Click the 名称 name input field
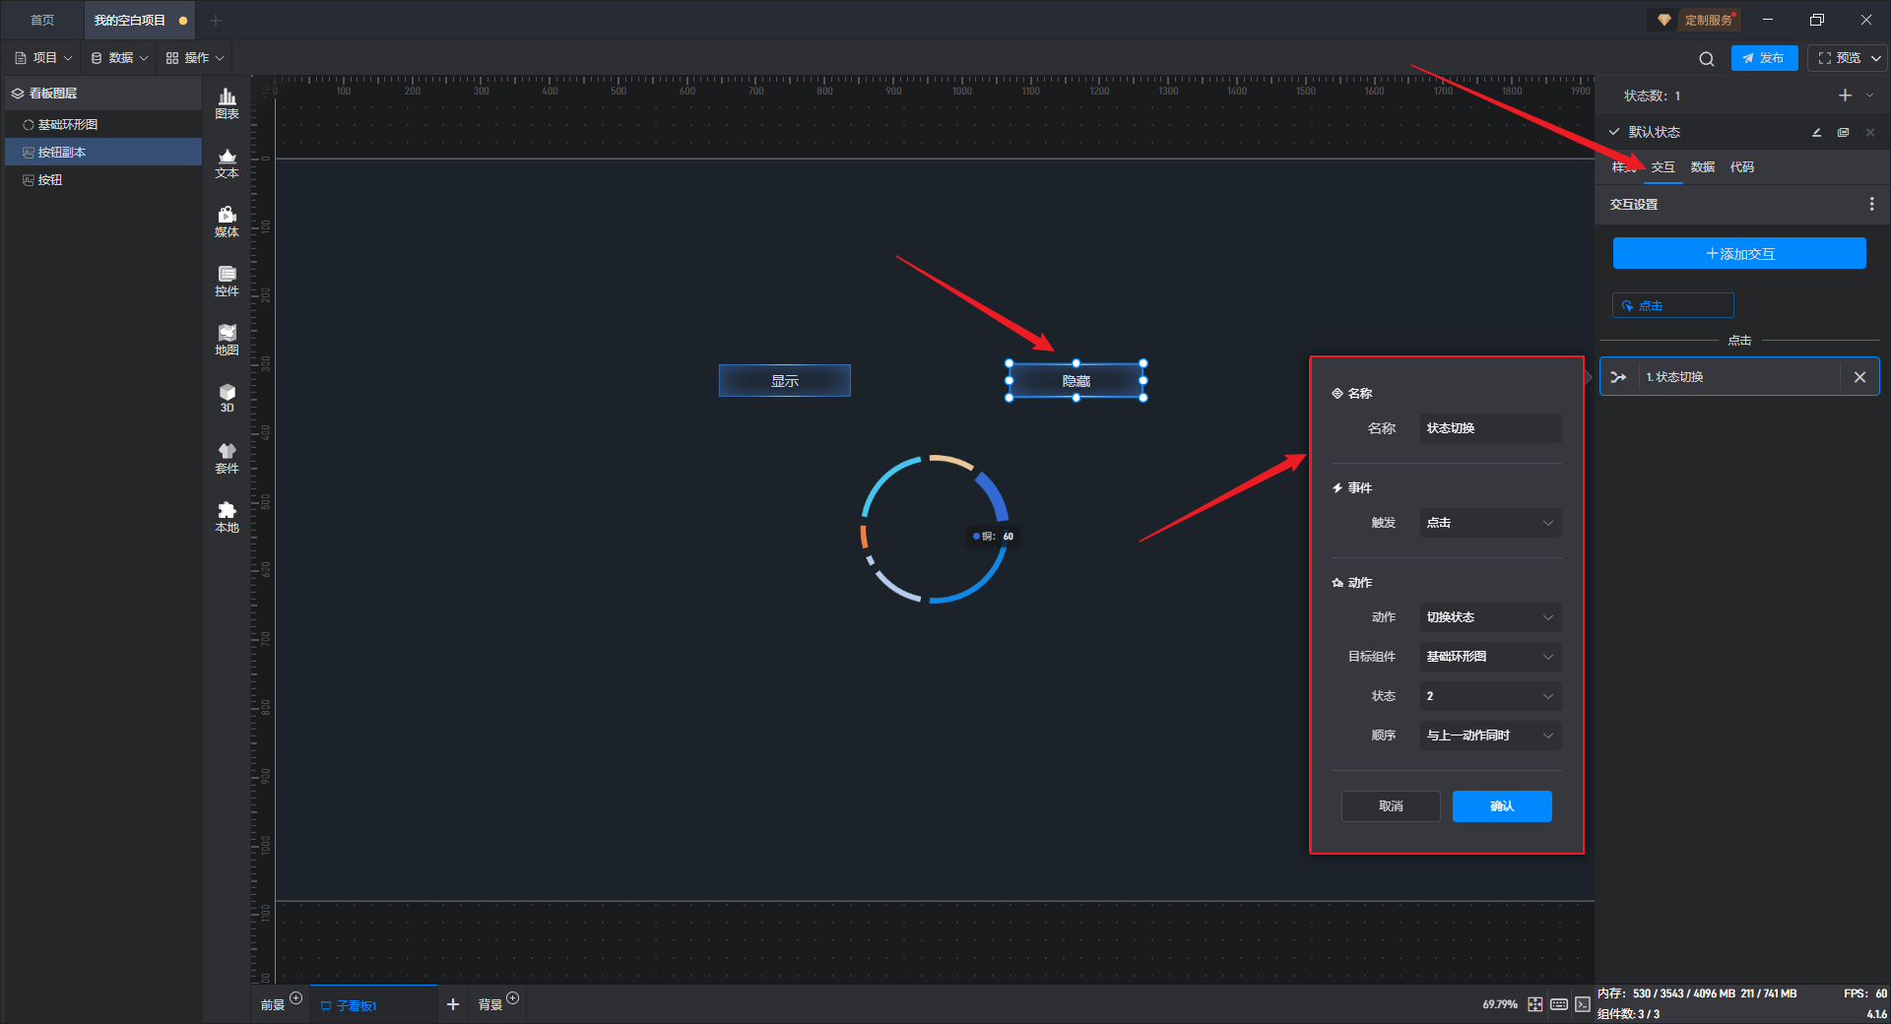This screenshot has width=1891, height=1024. 1489,428
